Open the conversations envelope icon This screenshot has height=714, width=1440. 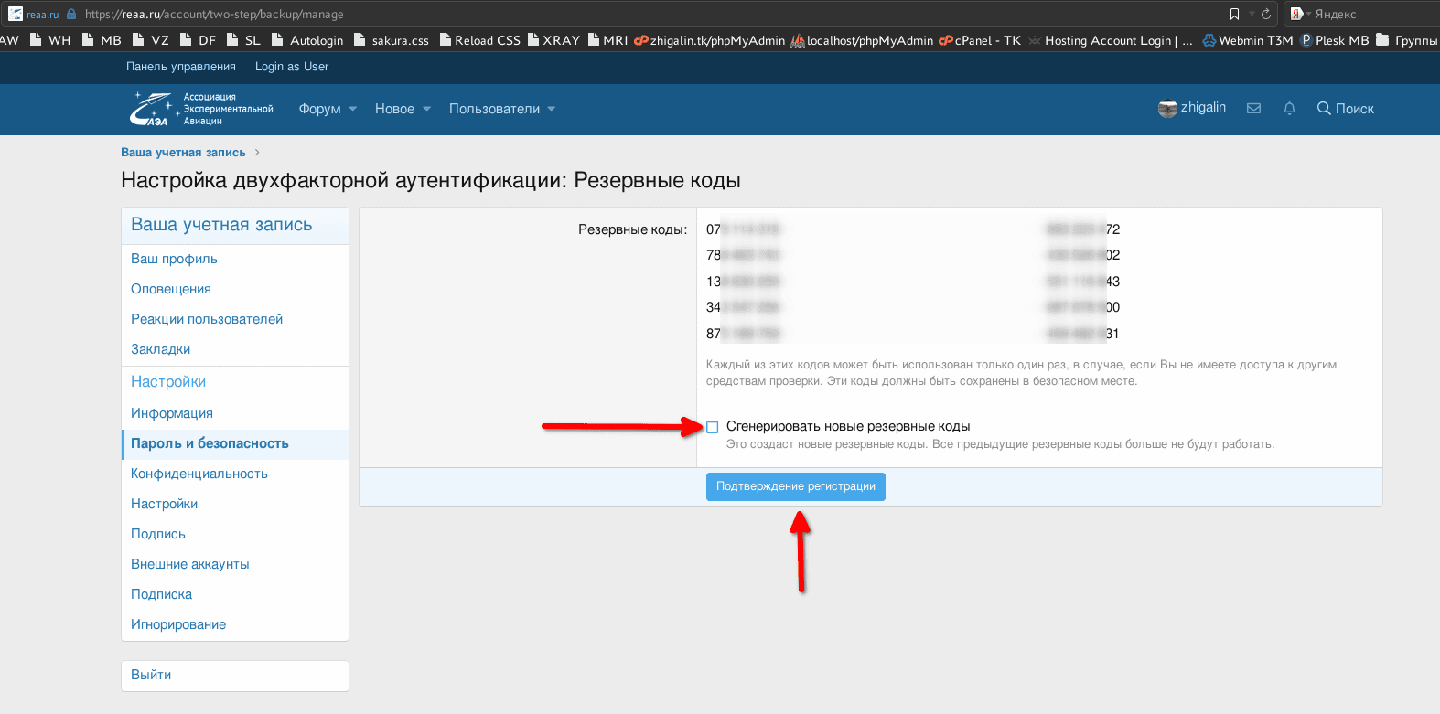click(x=1254, y=109)
